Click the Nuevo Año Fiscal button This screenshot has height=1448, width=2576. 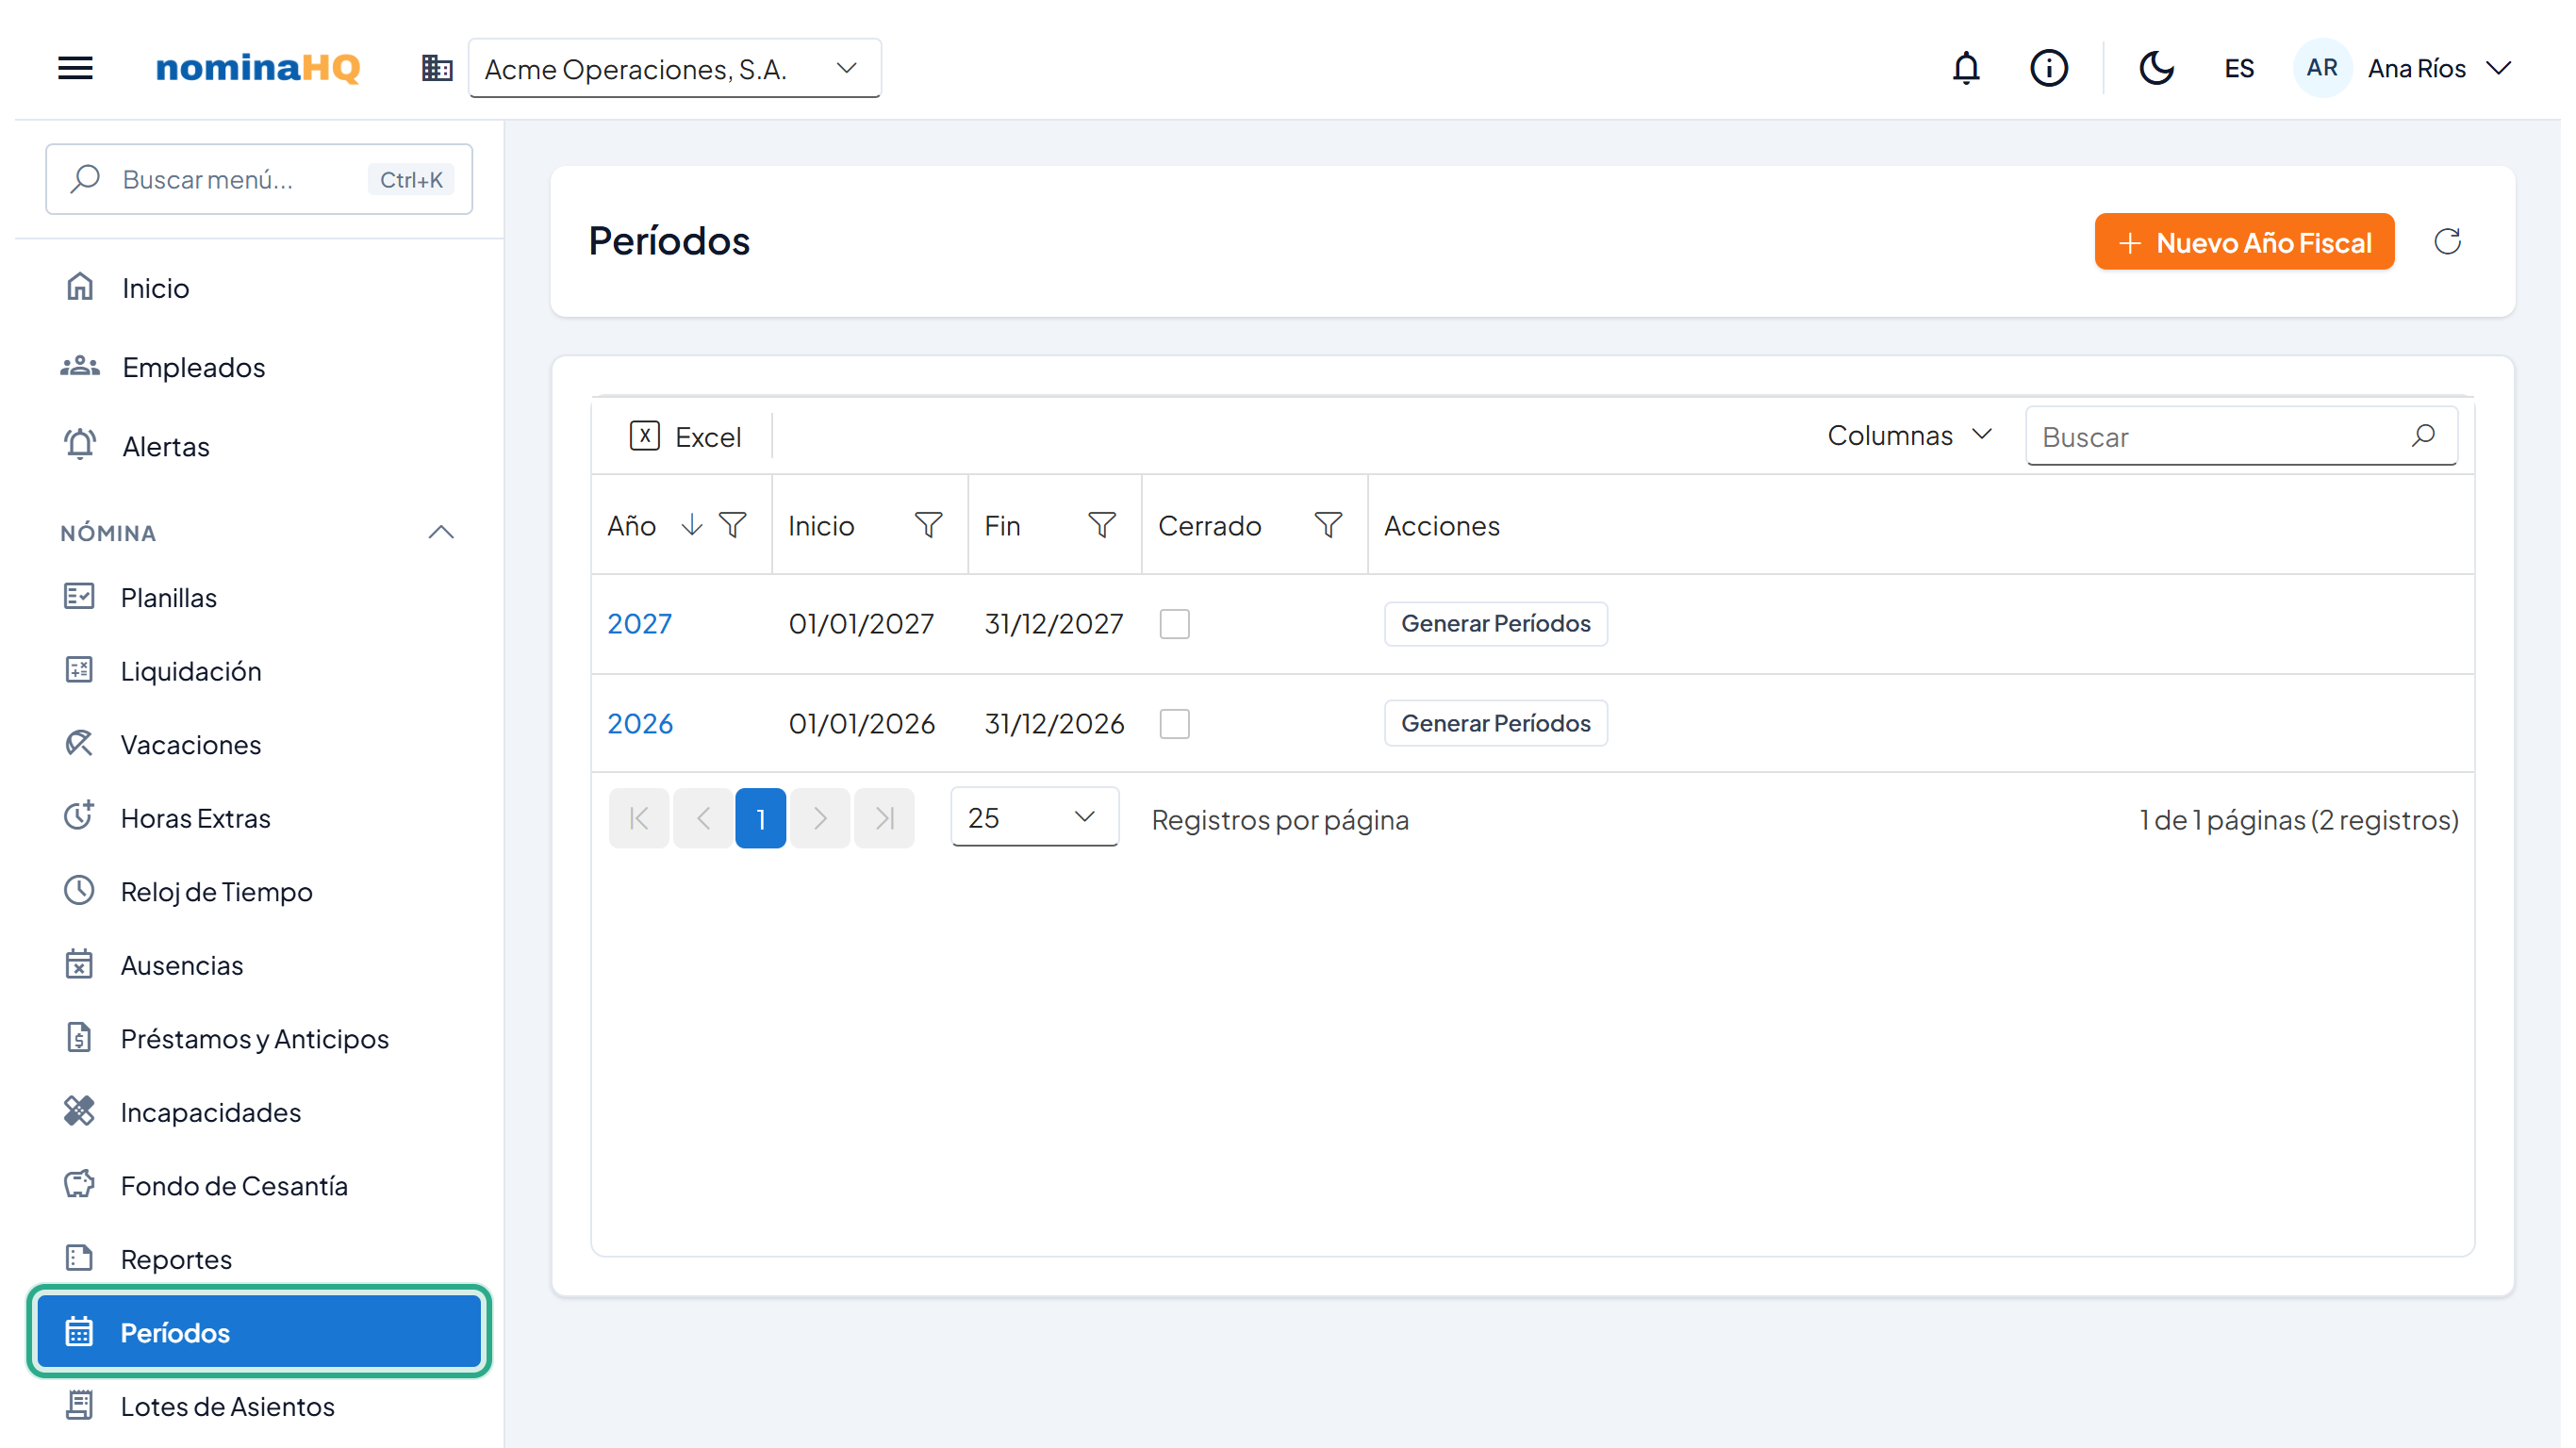pos(2244,242)
